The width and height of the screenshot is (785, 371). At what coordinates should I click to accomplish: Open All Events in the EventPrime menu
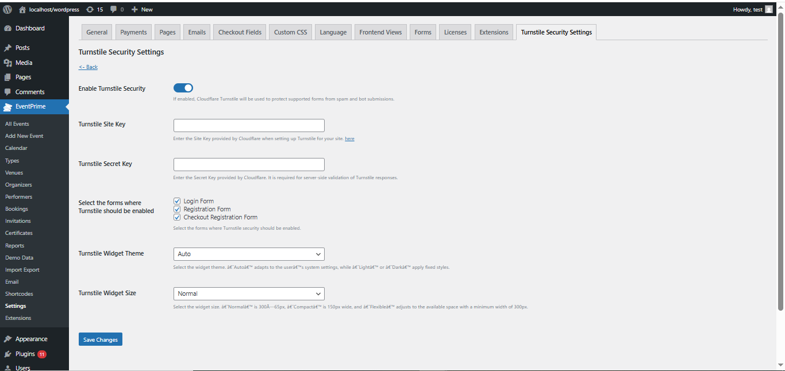(x=17, y=124)
